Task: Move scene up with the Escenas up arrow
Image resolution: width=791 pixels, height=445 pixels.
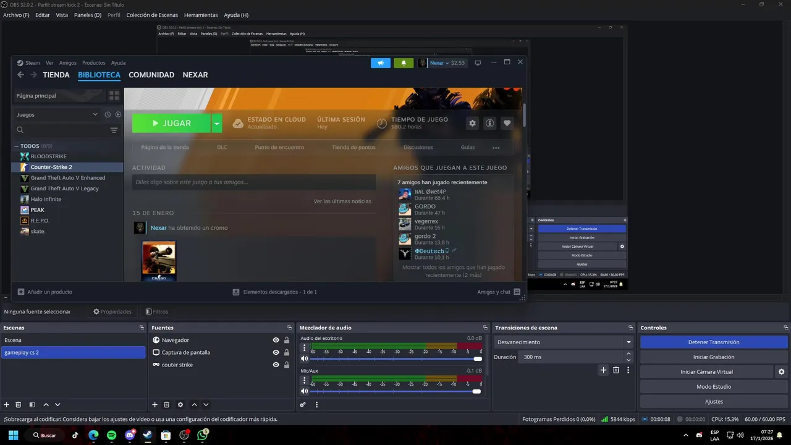Action: 46,405
